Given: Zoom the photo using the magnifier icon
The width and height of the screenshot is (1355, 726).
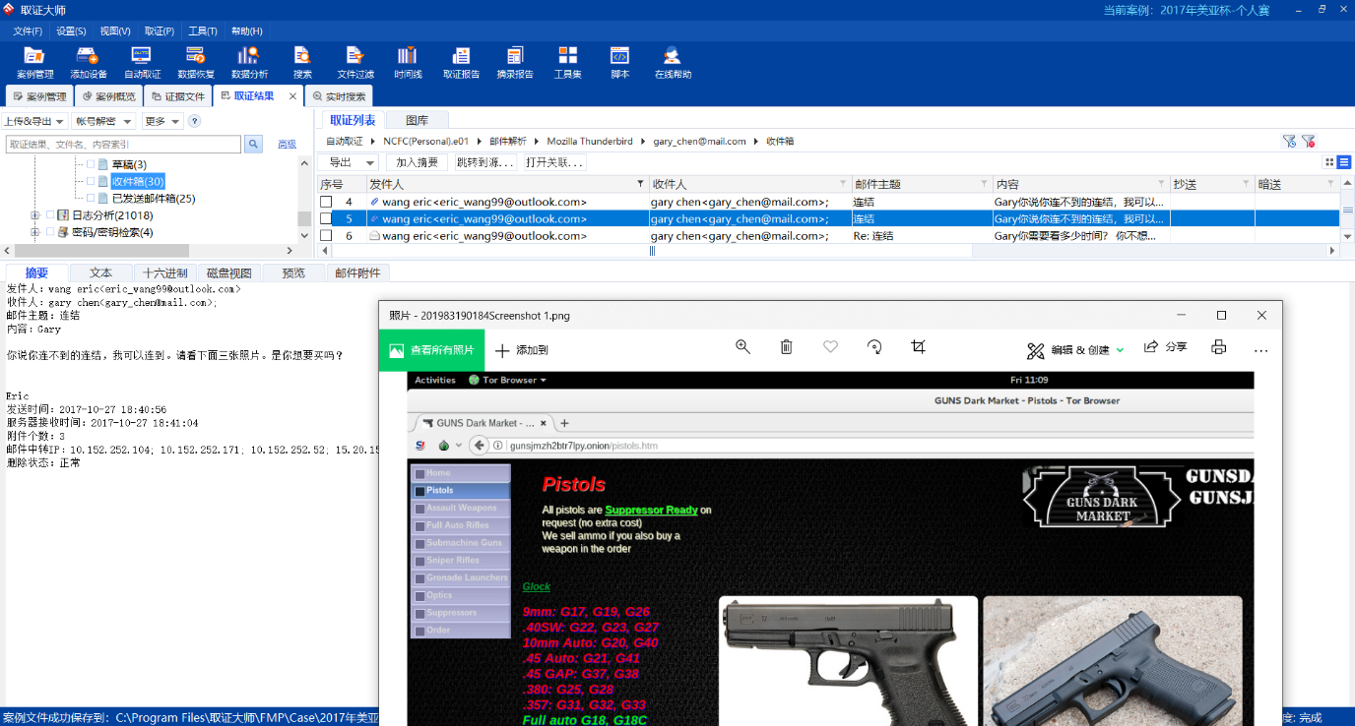Looking at the screenshot, I should [742, 347].
